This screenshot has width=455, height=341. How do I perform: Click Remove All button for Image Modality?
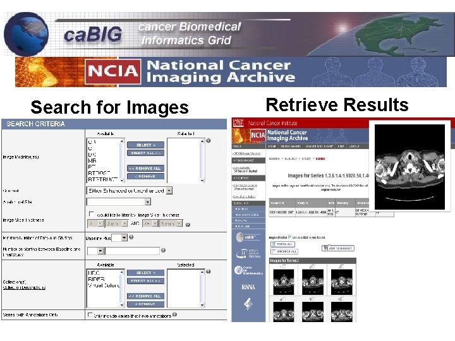click(x=145, y=169)
